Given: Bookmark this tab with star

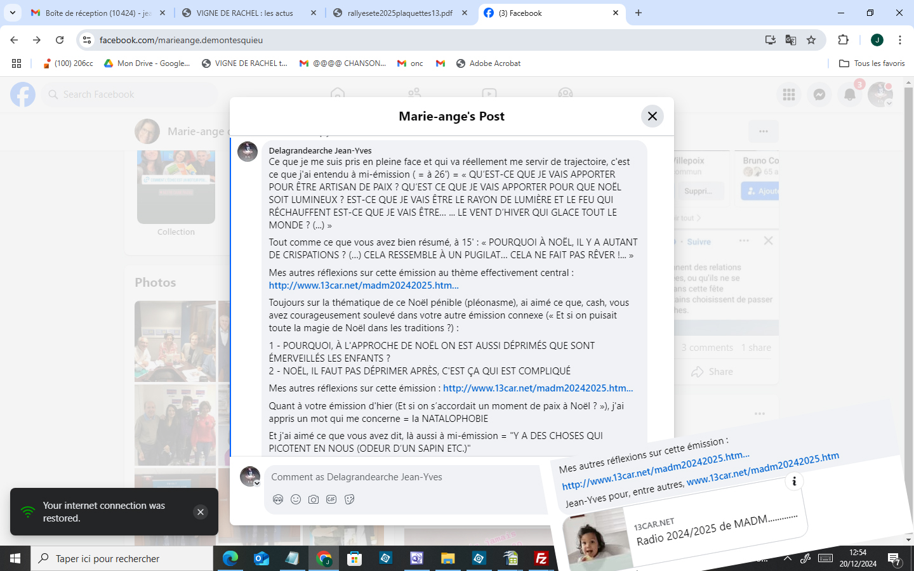Looking at the screenshot, I should (x=811, y=40).
